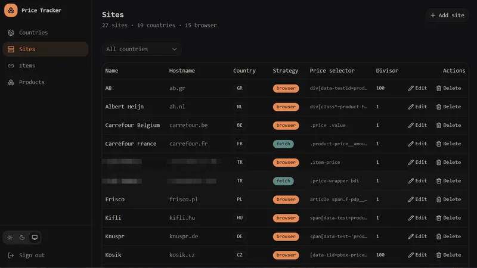
Task: Click the Albert Heijn name cell
Action: [125, 107]
